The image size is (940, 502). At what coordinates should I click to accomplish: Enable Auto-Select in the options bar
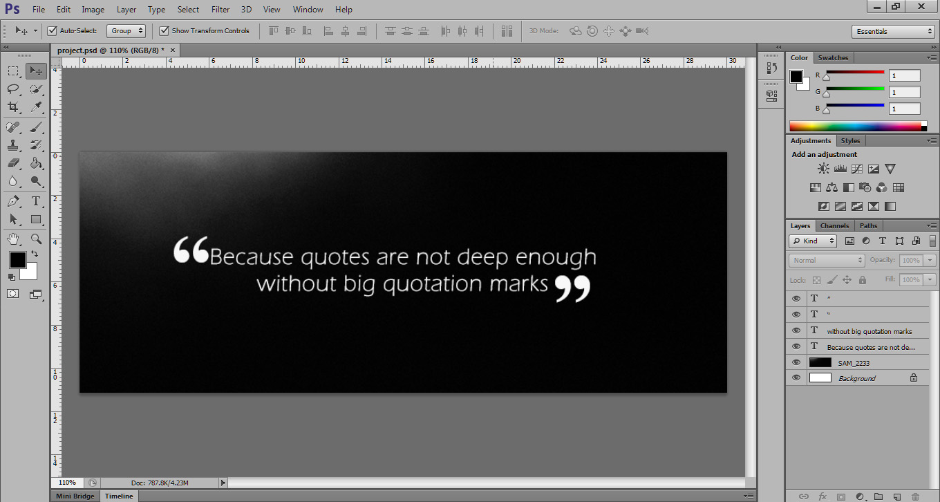click(x=52, y=30)
